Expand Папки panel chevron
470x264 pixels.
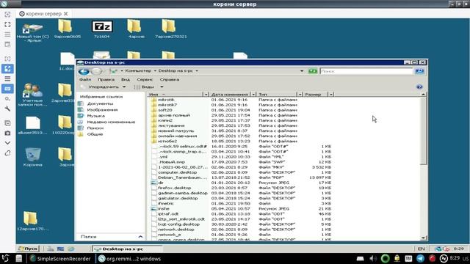point(140,237)
